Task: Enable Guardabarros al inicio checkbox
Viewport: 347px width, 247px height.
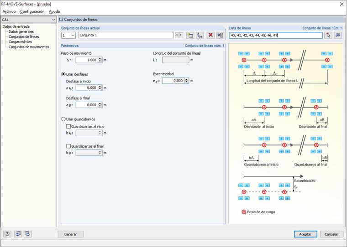Action: point(68,126)
